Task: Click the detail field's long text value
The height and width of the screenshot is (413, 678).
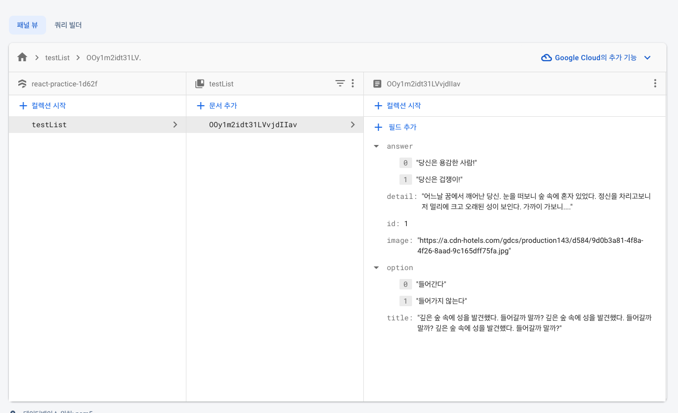Action: click(x=536, y=202)
